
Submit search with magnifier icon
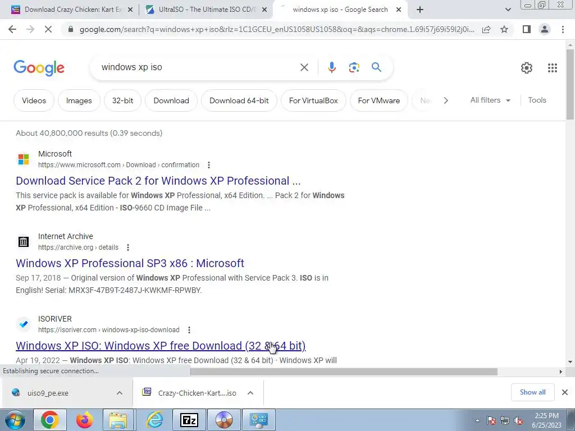[376, 67]
